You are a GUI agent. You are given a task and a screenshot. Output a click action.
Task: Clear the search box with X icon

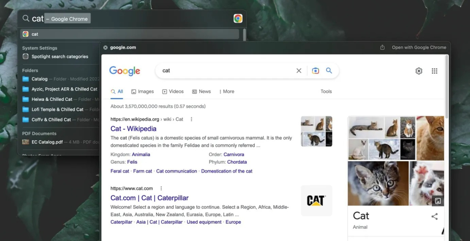pos(299,71)
